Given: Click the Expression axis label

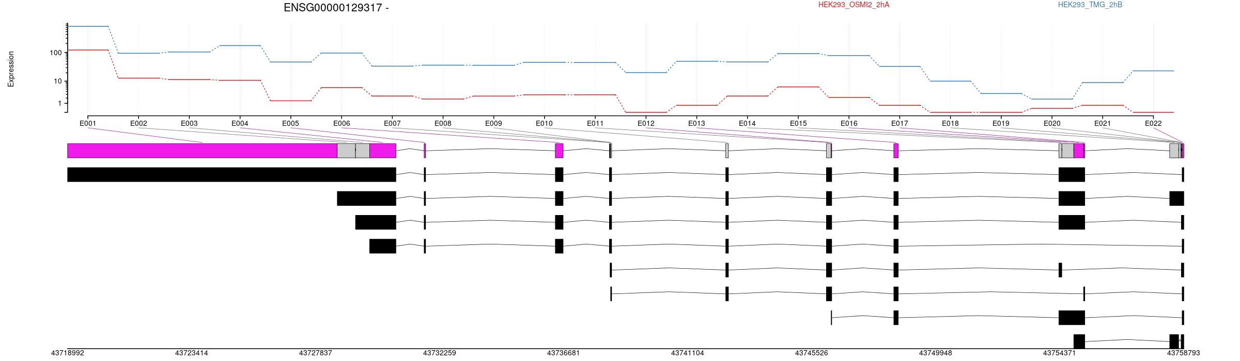Looking at the screenshot, I should pyautogui.click(x=11, y=69).
